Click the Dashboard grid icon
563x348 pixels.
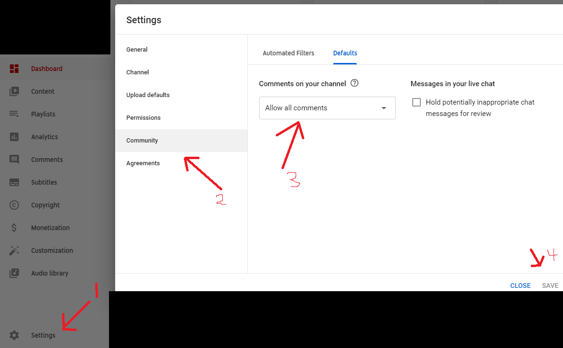pyautogui.click(x=14, y=69)
